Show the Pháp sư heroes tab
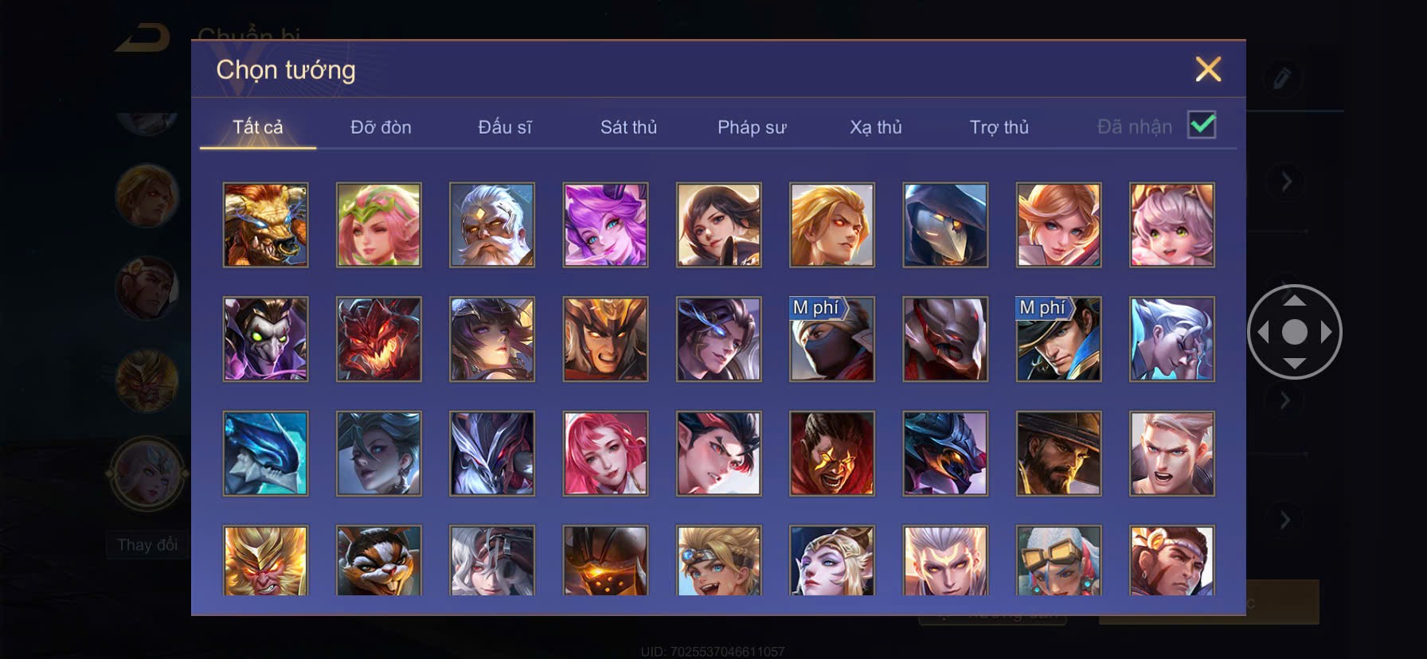This screenshot has width=1427, height=659. [752, 127]
